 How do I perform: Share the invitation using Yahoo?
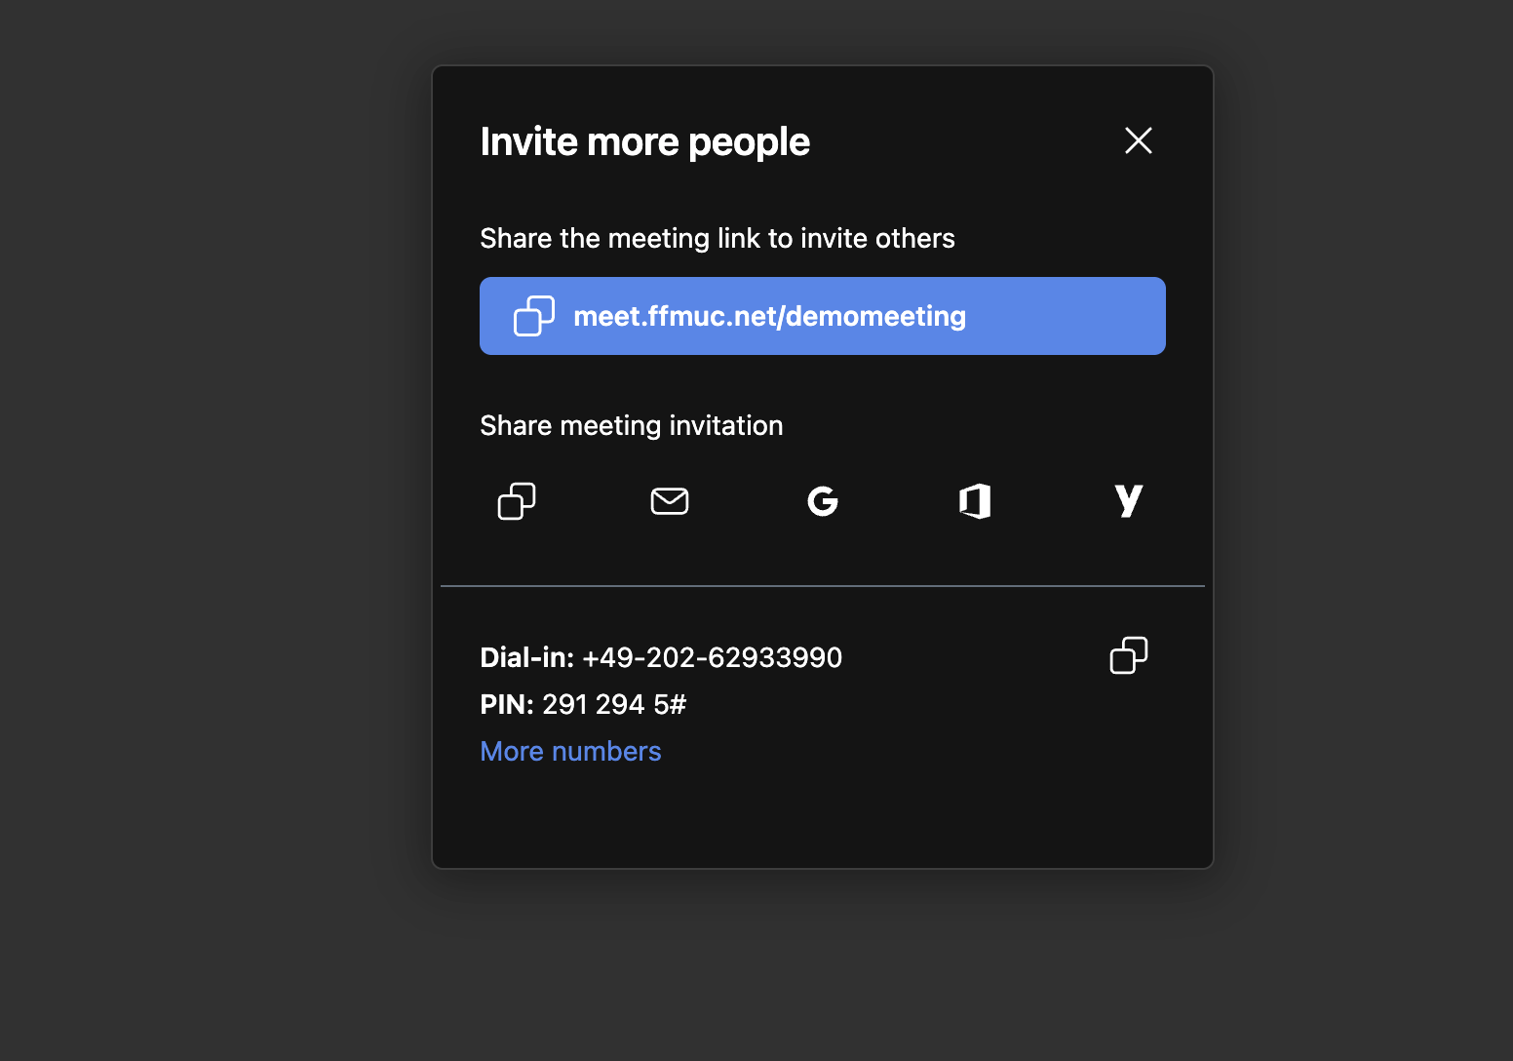pos(1128,501)
